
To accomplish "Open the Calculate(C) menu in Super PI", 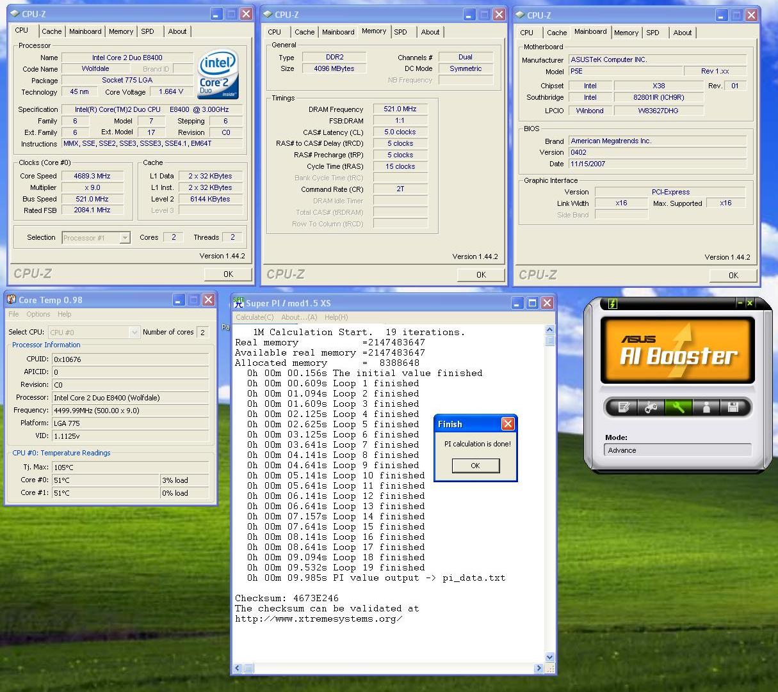I will pyautogui.click(x=254, y=317).
